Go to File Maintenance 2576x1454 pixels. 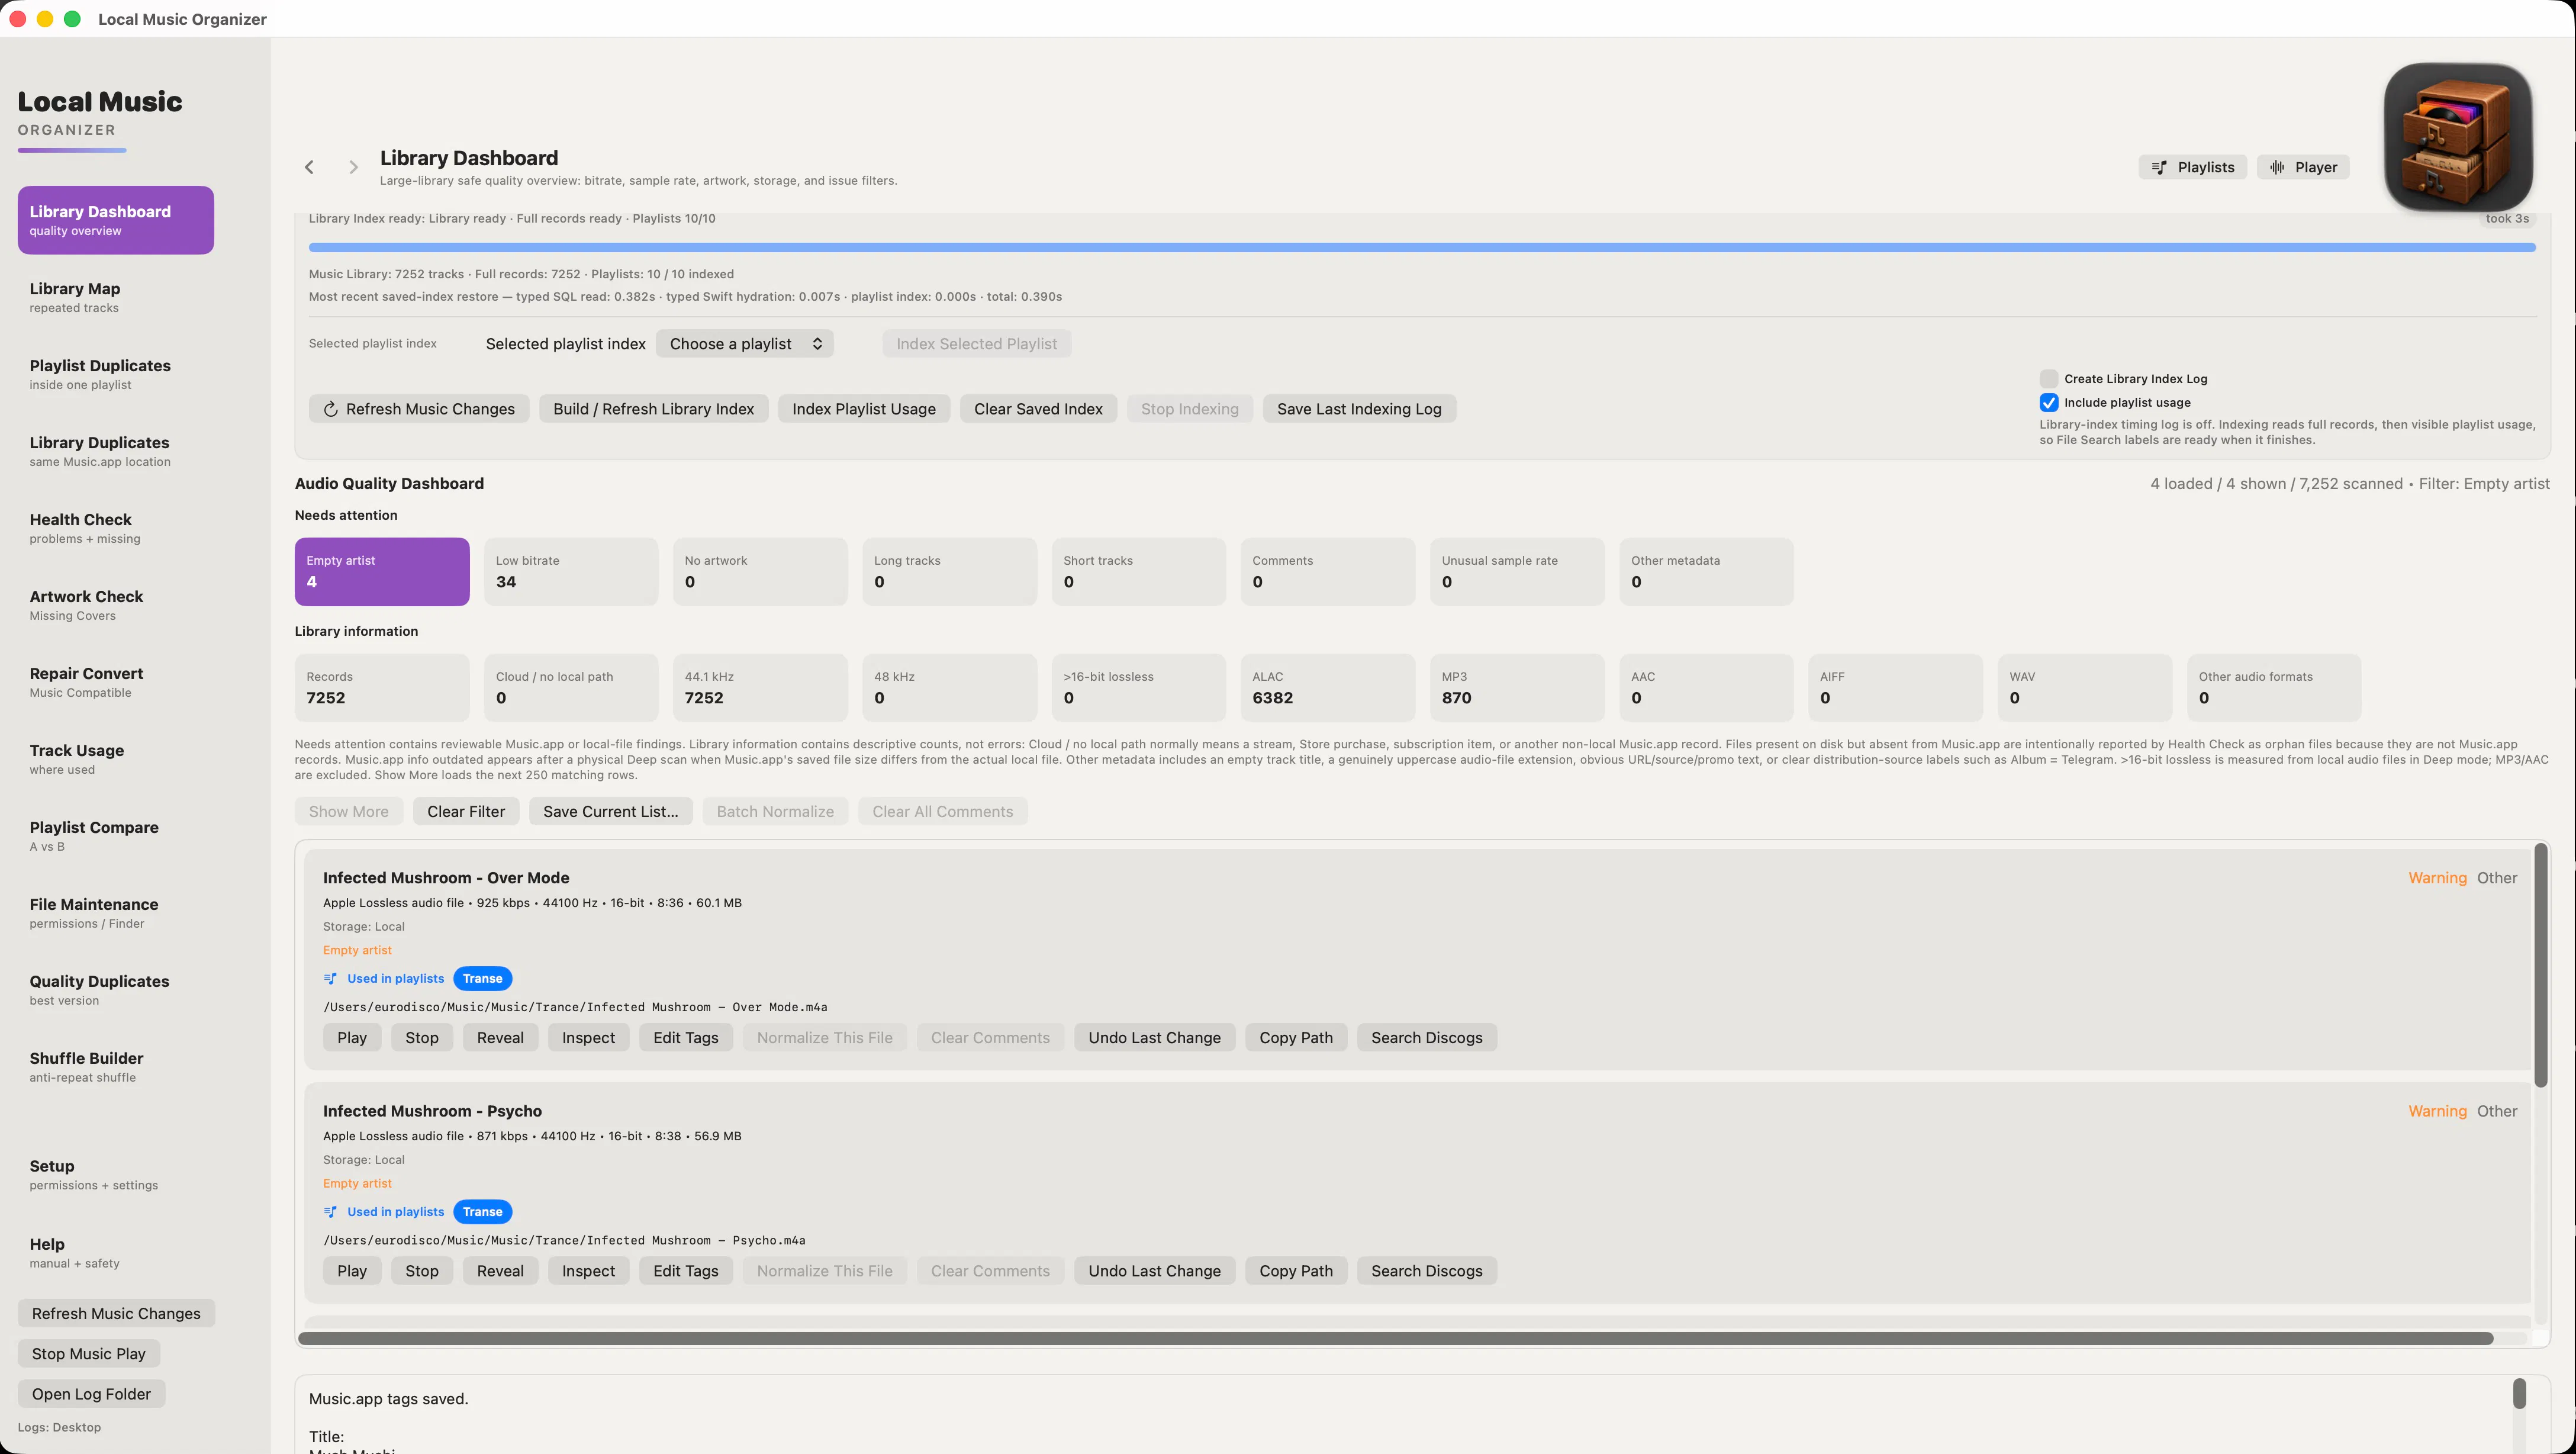click(x=116, y=913)
